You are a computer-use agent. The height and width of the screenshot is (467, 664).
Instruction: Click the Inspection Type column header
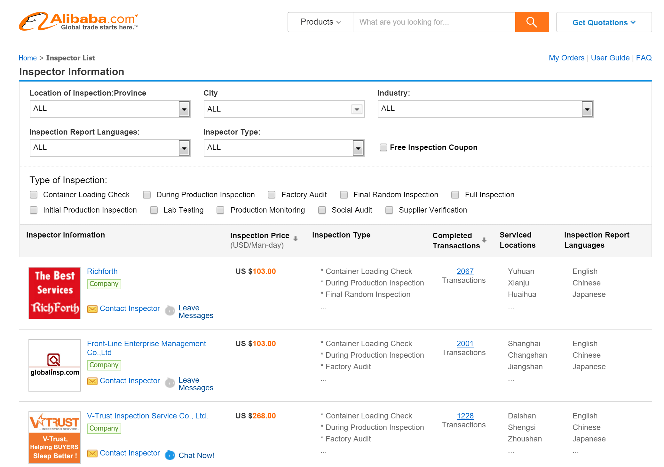click(341, 235)
